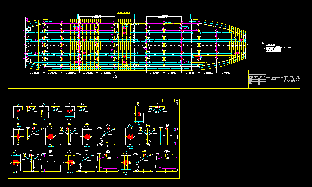Select the small symbol below the hull plan

115,76
